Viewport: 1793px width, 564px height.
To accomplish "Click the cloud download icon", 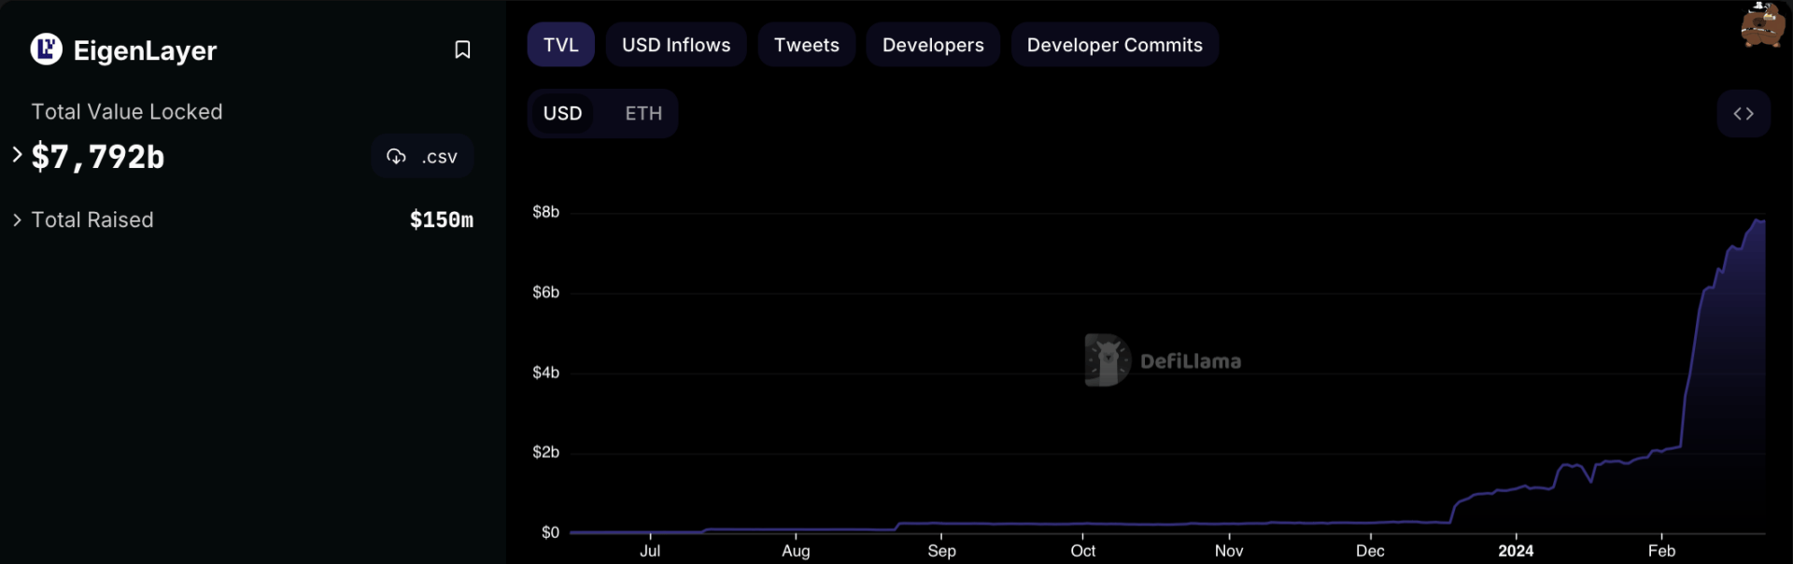I will point(396,157).
